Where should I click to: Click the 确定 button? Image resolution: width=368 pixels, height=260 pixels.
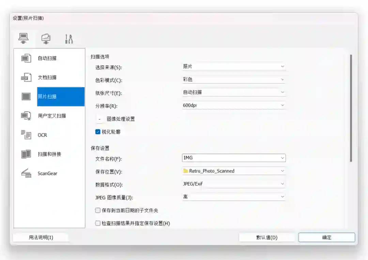coord(327,238)
